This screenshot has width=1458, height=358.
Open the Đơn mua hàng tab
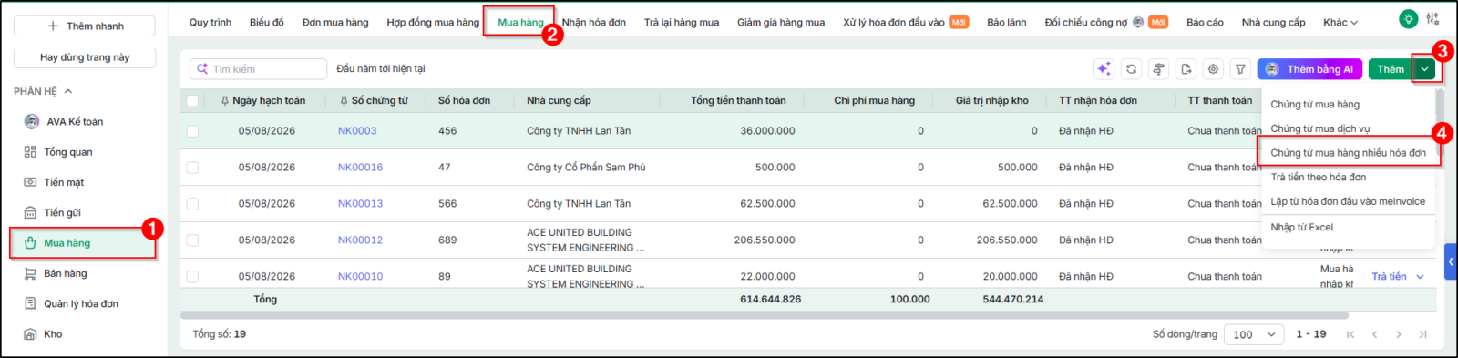[x=335, y=23]
